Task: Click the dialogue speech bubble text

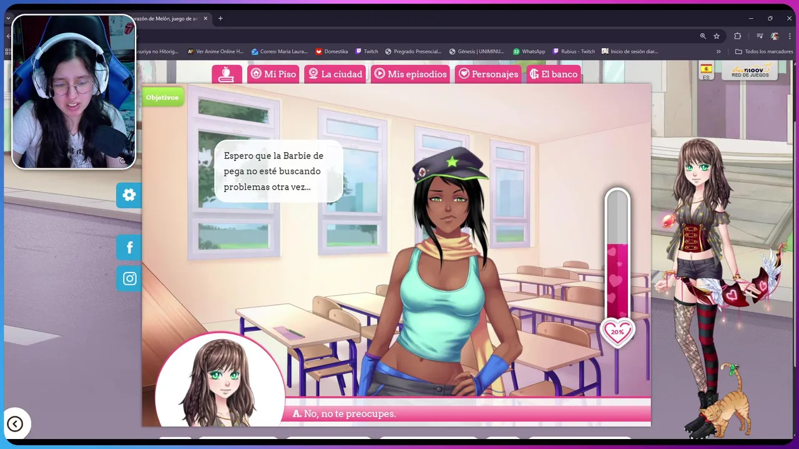Action: [278, 171]
